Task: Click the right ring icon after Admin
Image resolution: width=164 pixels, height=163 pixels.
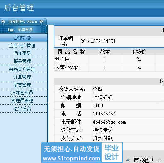Action: tap(42, 22)
